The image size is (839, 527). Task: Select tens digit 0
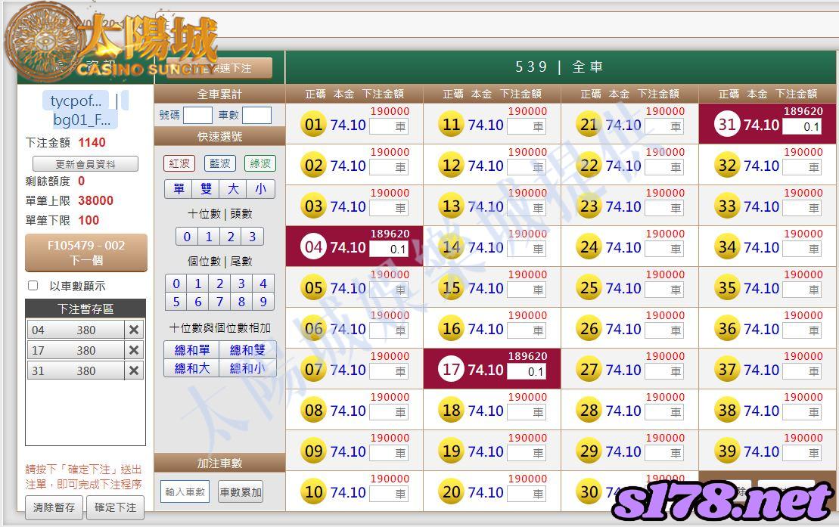tap(187, 237)
